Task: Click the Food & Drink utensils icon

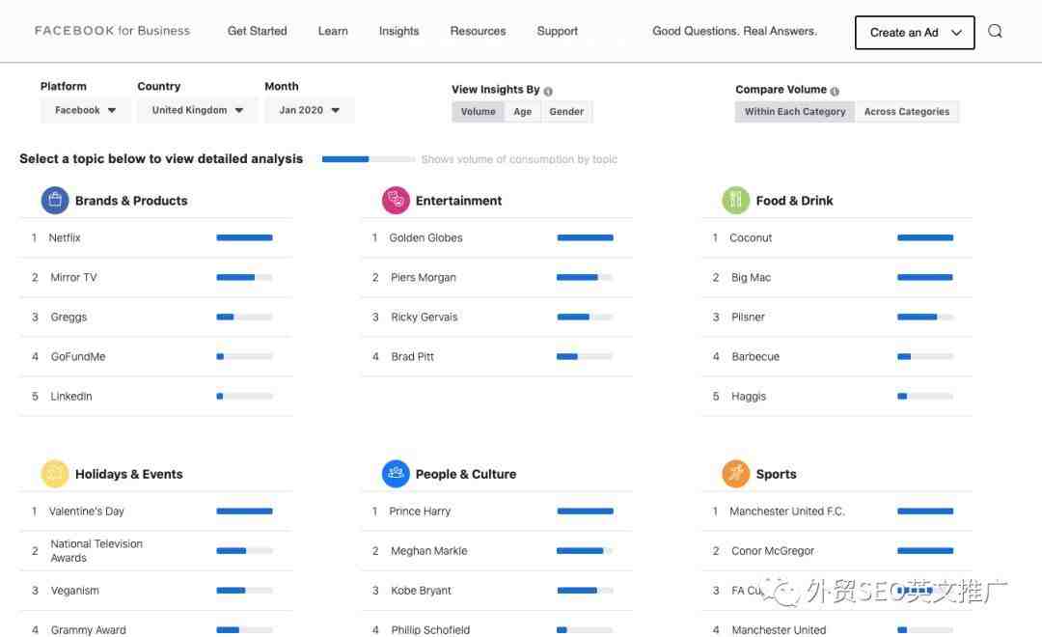Action: [x=735, y=200]
